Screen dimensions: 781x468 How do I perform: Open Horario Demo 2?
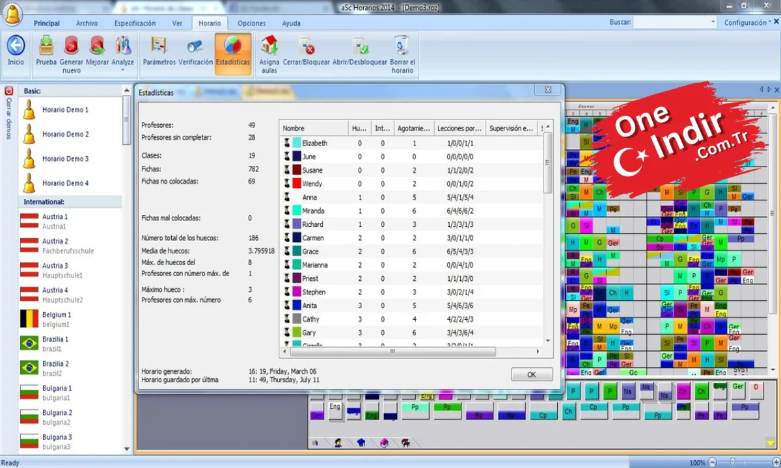coord(70,134)
